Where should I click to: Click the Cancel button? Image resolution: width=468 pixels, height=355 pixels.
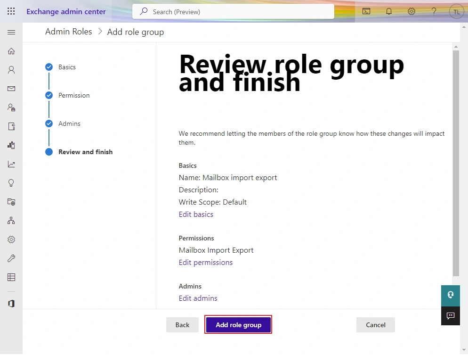(375, 325)
